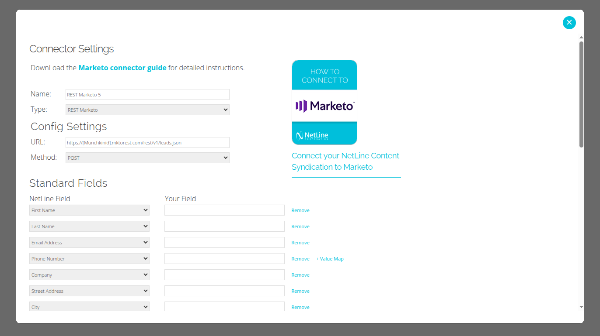The width and height of the screenshot is (600, 336).
Task: Expand the Street Address field dropdown
Action: [89, 291]
